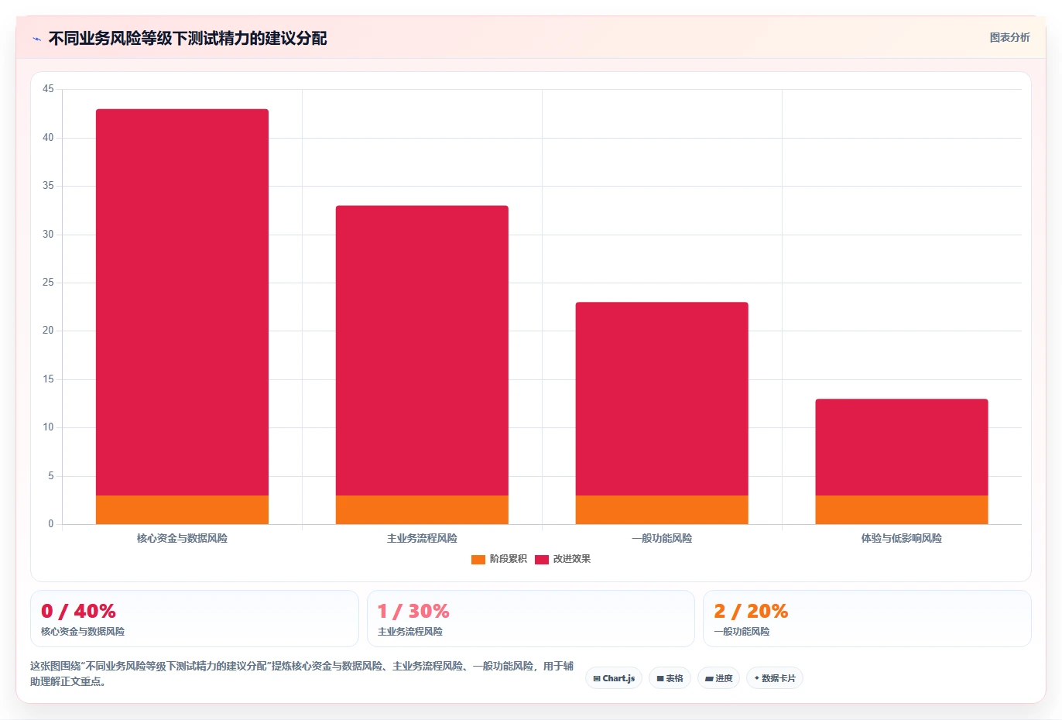Click the red bar for 核心资金与数据风险
Image resolution: width=1062 pixels, height=720 pixels.
(x=182, y=302)
